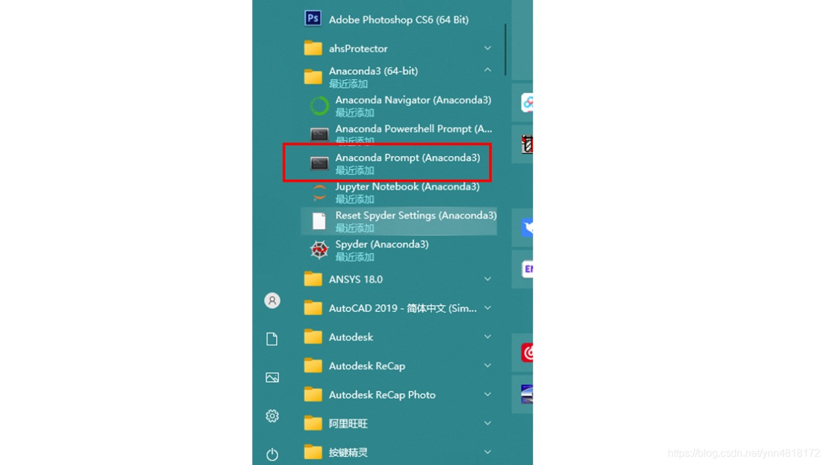Launch Spyder via its spider web icon

319,250
